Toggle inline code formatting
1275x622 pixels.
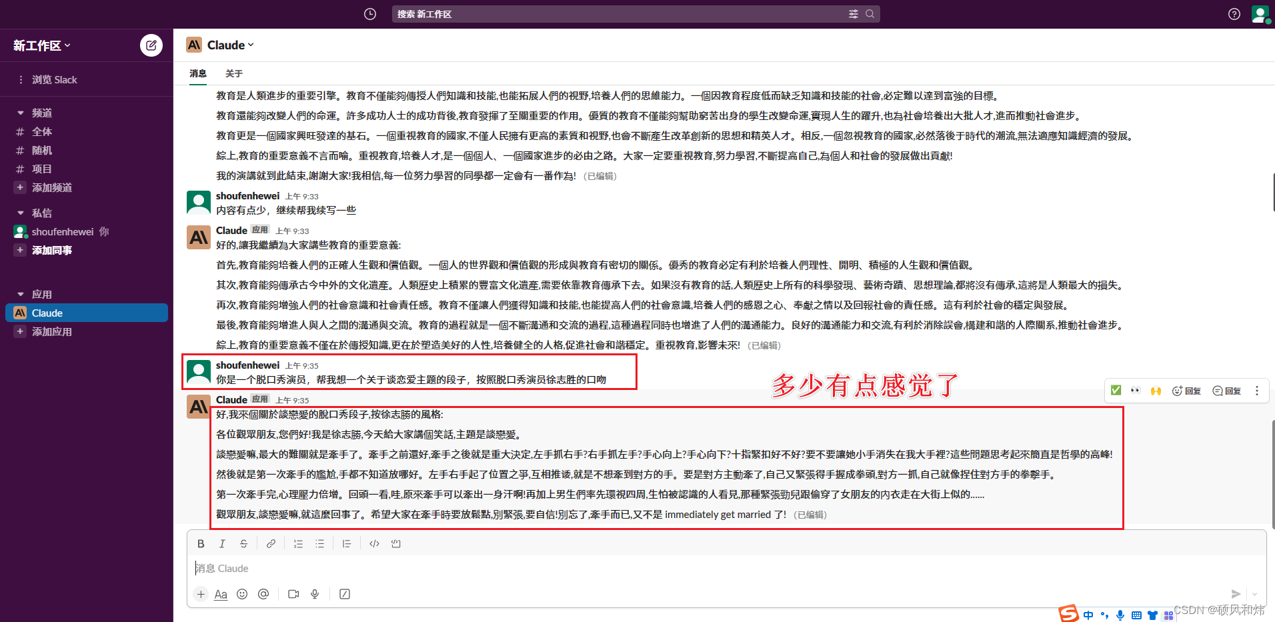[x=374, y=544]
